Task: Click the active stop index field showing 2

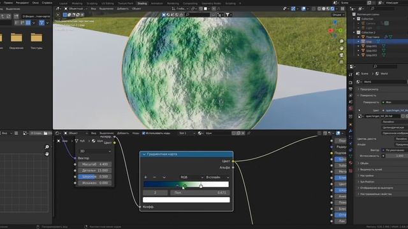Action: click(x=155, y=193)
